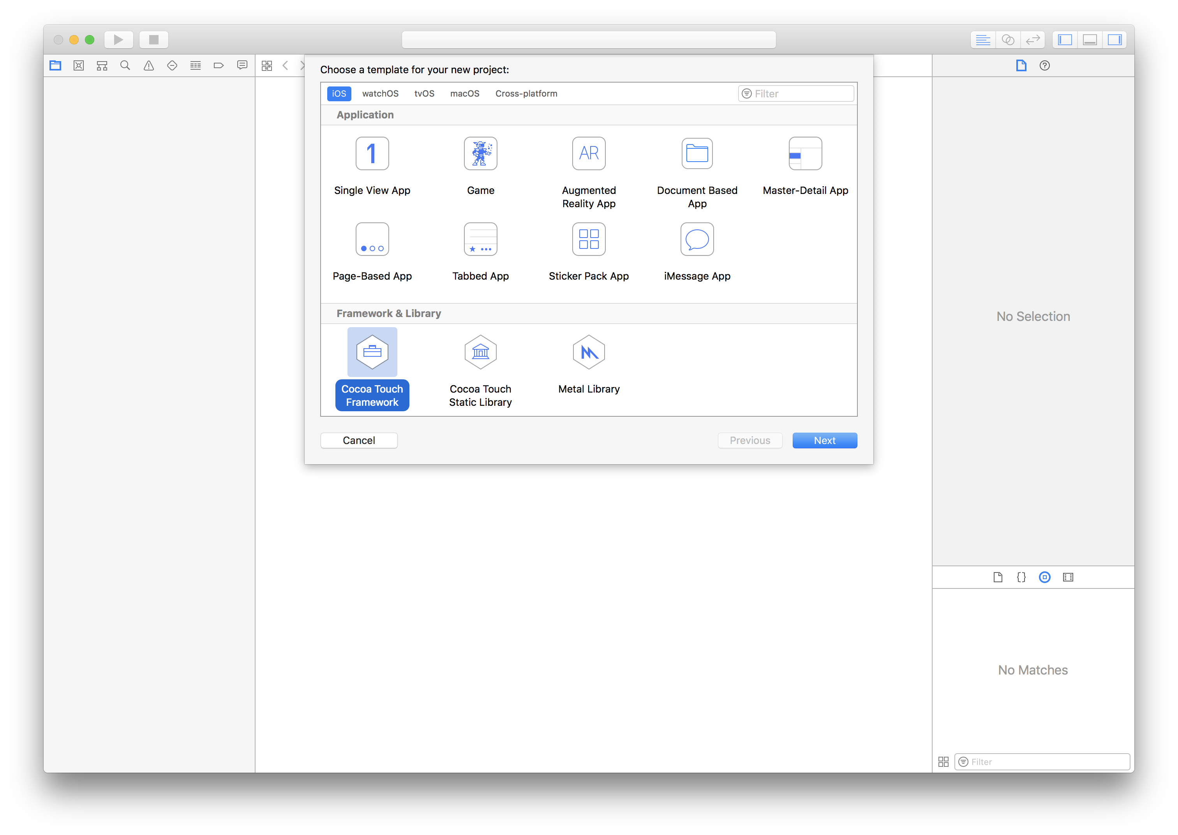The width and height of the screenshot is (1178, 835).
Task: Switch to the Cross-platform tab
Action: point(526,93)
